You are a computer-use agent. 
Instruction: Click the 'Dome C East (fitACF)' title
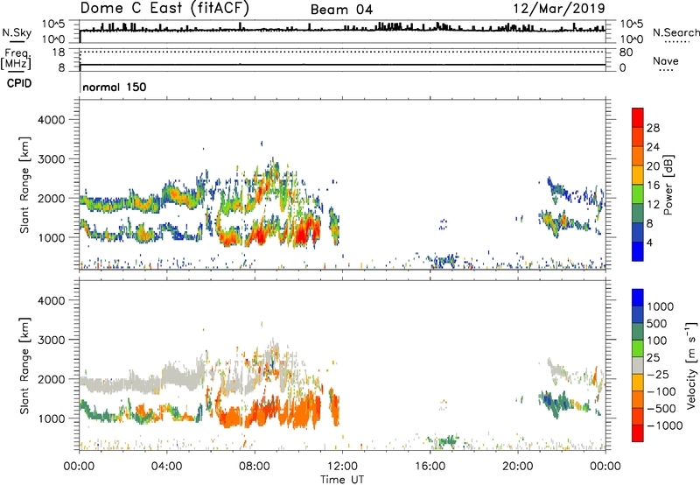[164, 8]
